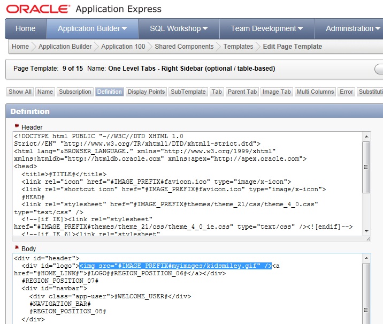Go to the Templates breadcrumb

point(238,47)
